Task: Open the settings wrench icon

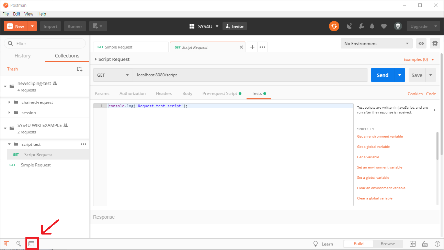Action: [361, 26]
